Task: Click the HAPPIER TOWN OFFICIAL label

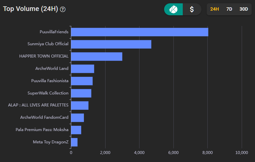Action: click(x=44, y=56)
